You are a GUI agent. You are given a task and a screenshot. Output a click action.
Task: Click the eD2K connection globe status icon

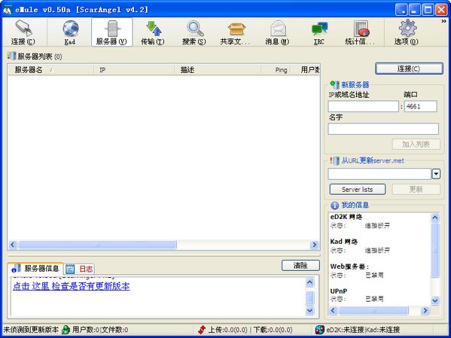[319, 330]
